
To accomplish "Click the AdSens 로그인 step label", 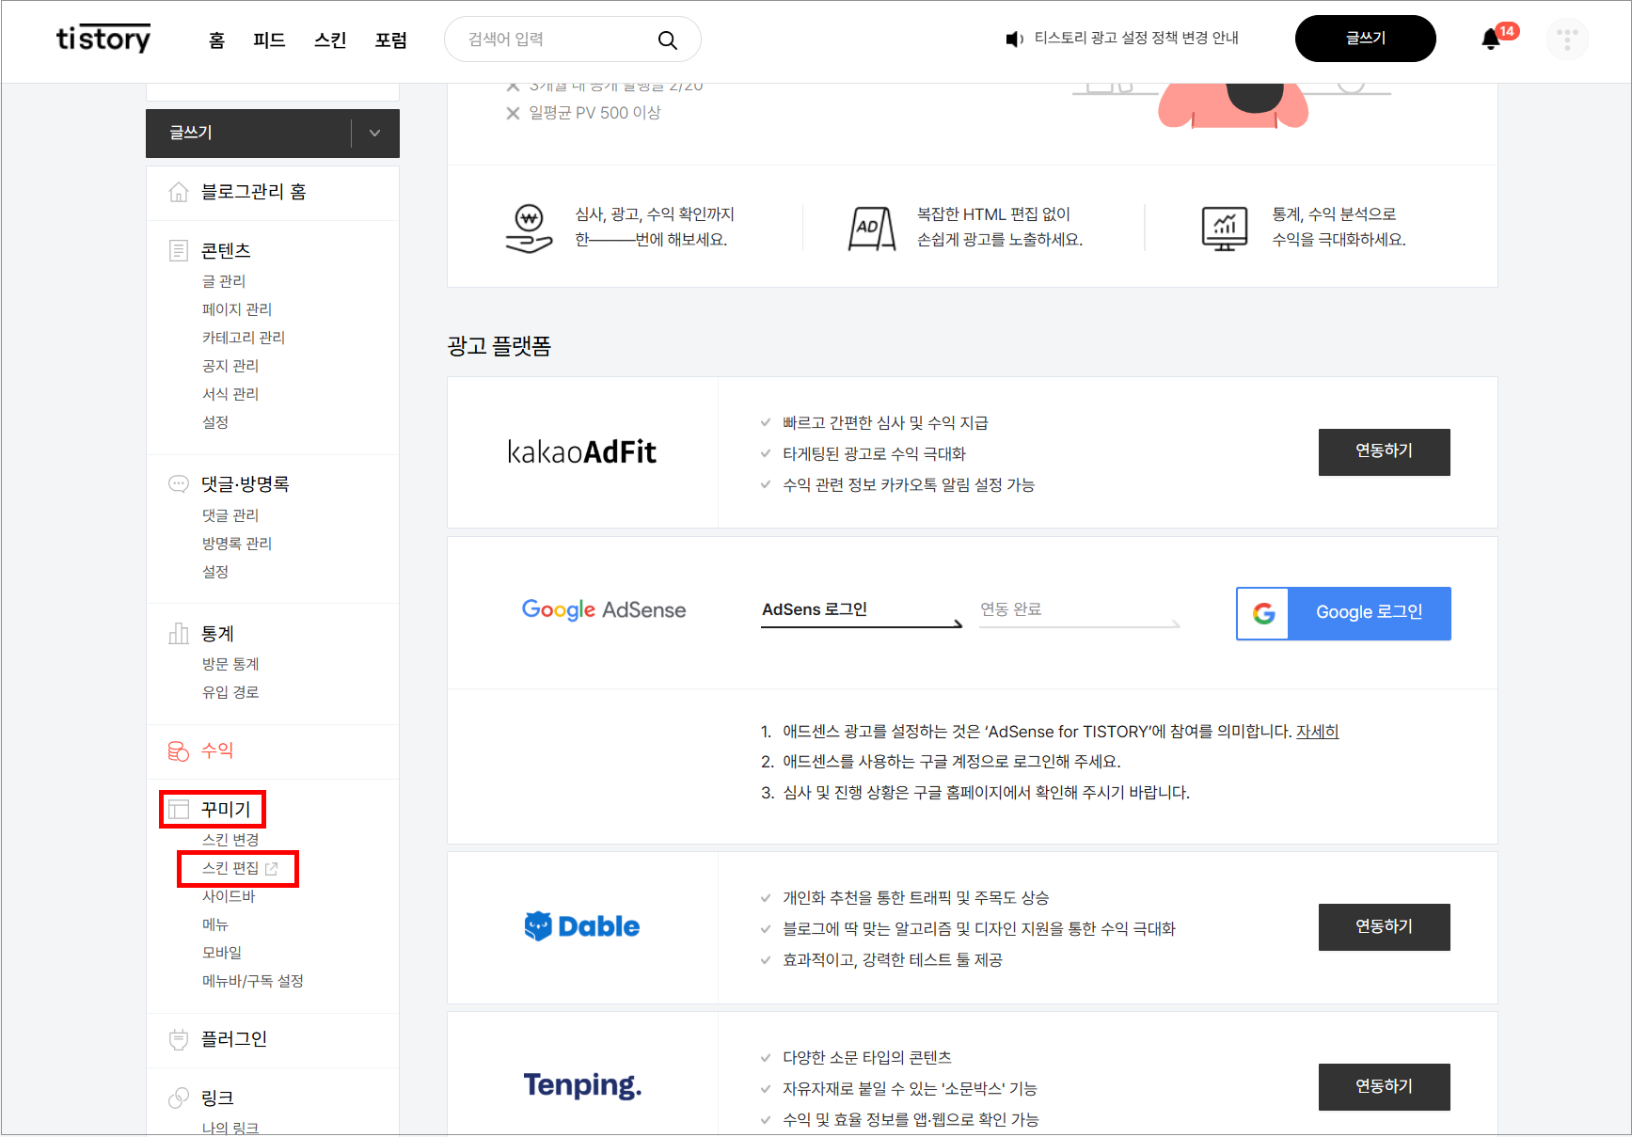I will [815, 609].
